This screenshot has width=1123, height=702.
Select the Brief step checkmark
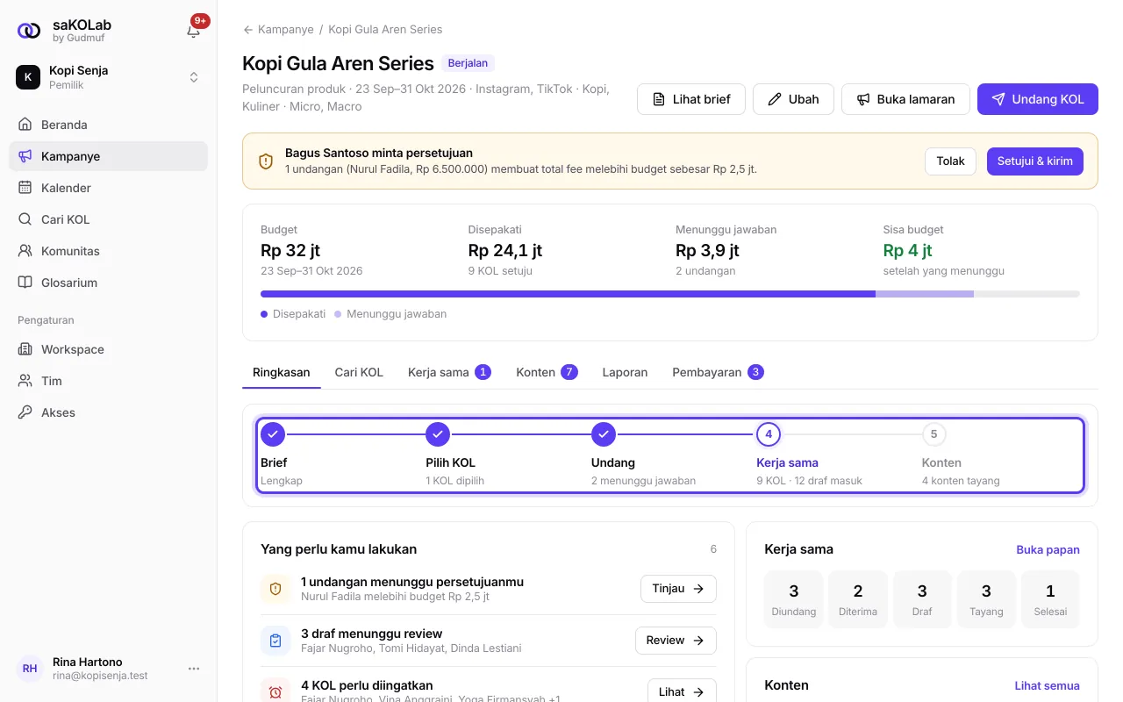273,433
